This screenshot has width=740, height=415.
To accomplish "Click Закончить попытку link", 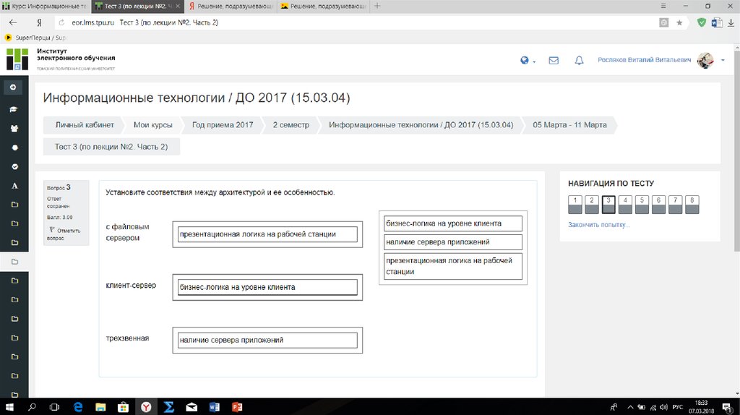I will [598, 225].
